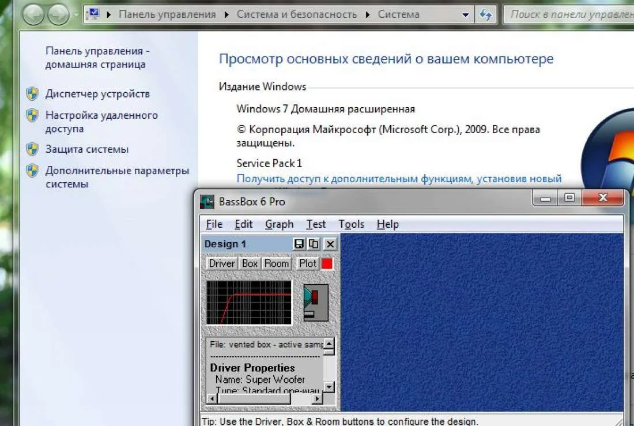The height and width of the screenshot is (426, 634).
Task: Click shield icon beside Настройка удаленного доступа
Action: pyautogui.click(x=32, y=115)
